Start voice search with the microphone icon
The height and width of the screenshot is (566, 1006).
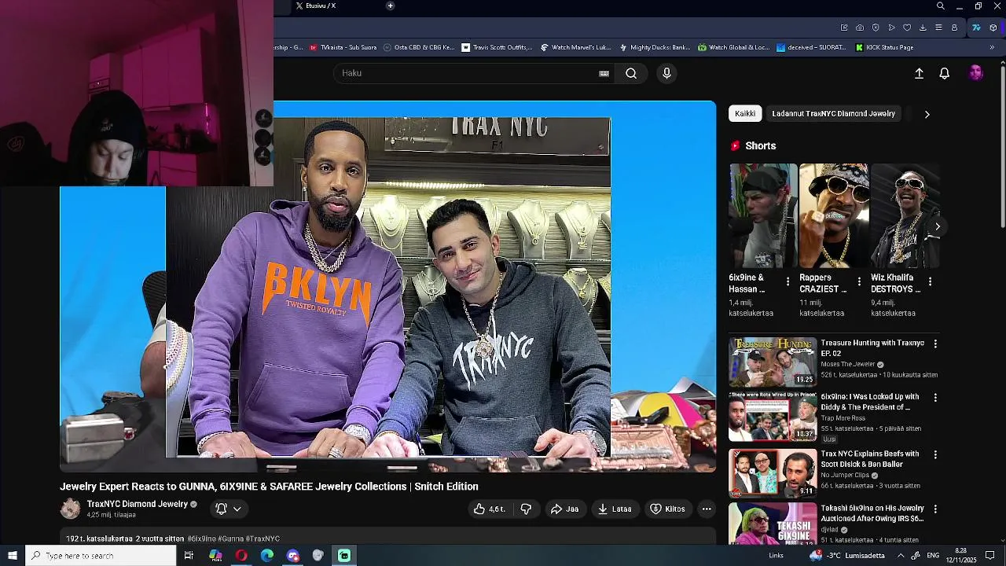(666, 73)
